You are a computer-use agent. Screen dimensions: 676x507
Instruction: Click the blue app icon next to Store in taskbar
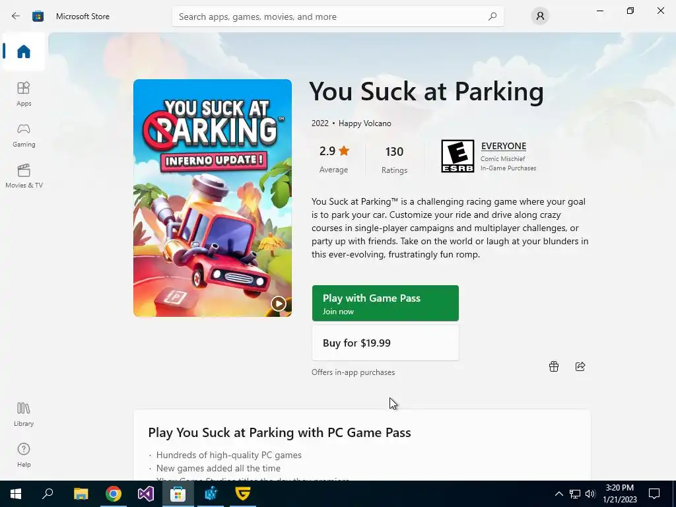(x=211, y=494)
